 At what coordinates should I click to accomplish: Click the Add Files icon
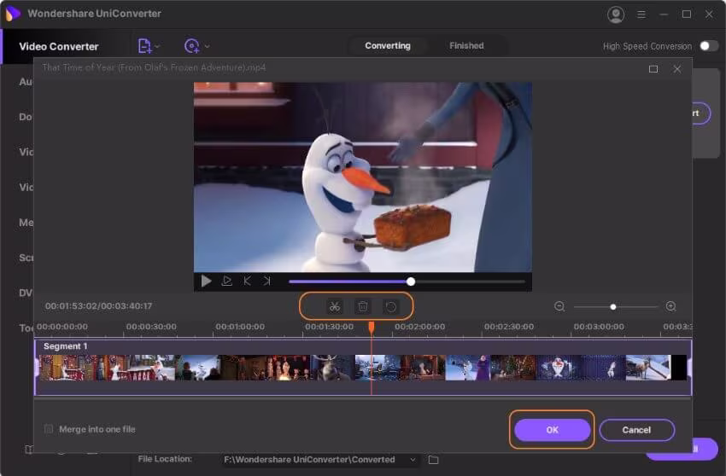point(144,46)
